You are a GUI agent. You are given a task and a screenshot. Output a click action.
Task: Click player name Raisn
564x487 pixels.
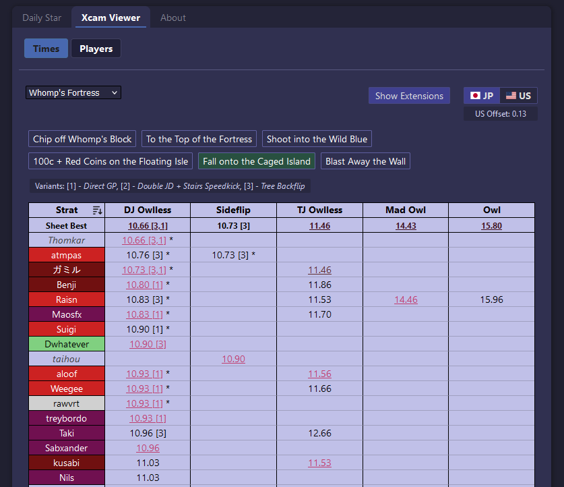click(x=67, y=299)
